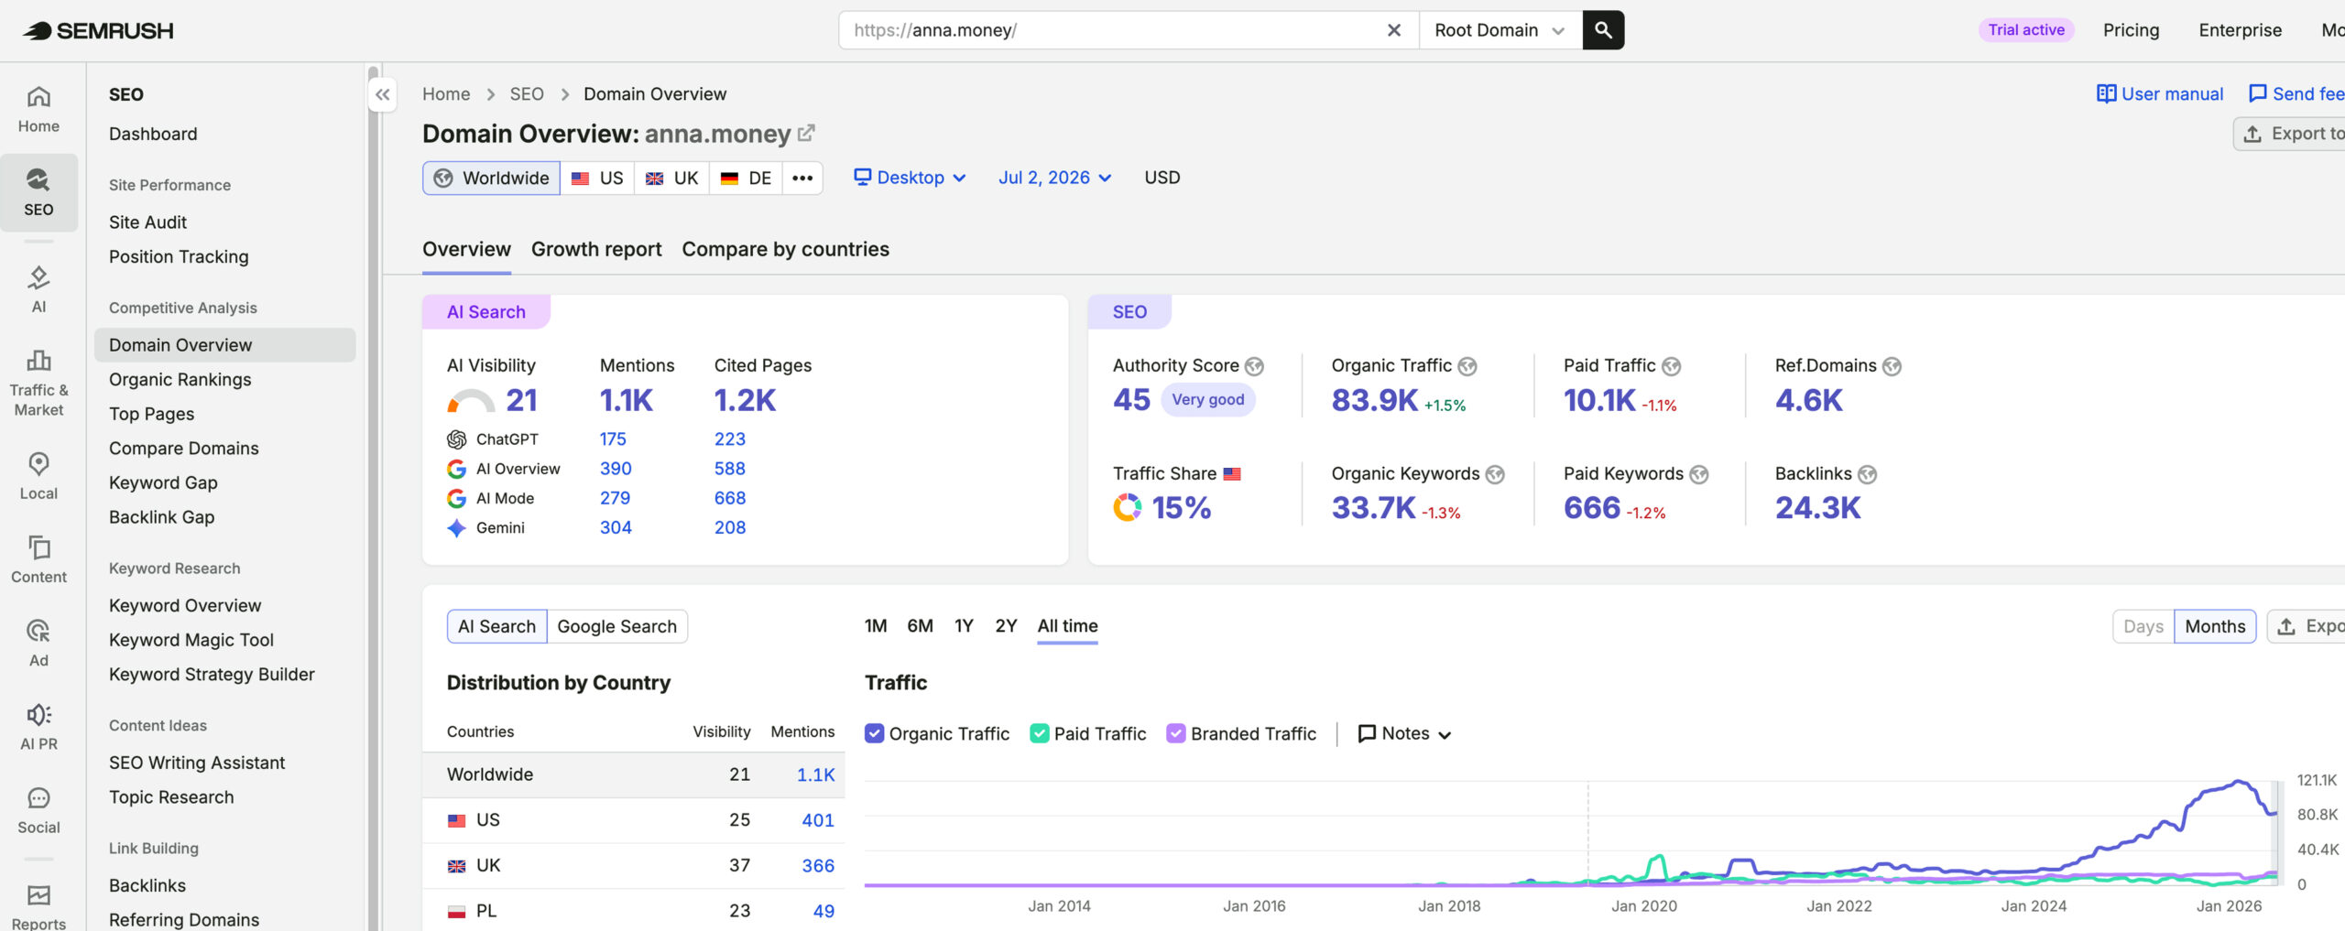Open the Local rail section
Viewport: 2345px width, 931px height.
point(38,476)
